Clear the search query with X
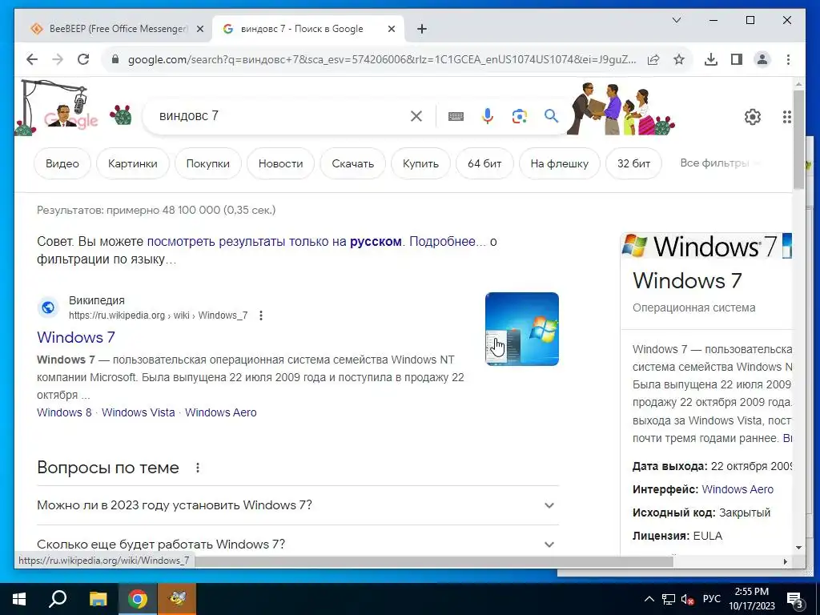This screenshot has width=820, height=615. 416,116
